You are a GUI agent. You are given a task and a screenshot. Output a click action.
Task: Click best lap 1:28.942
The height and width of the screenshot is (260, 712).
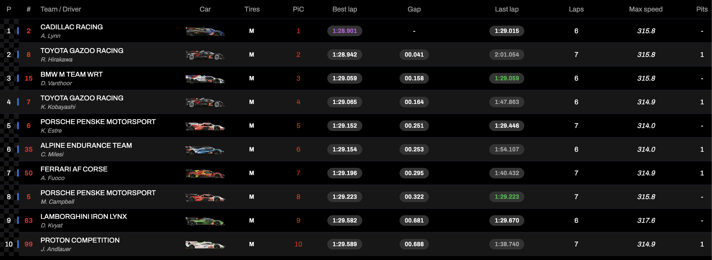(345, 55)
